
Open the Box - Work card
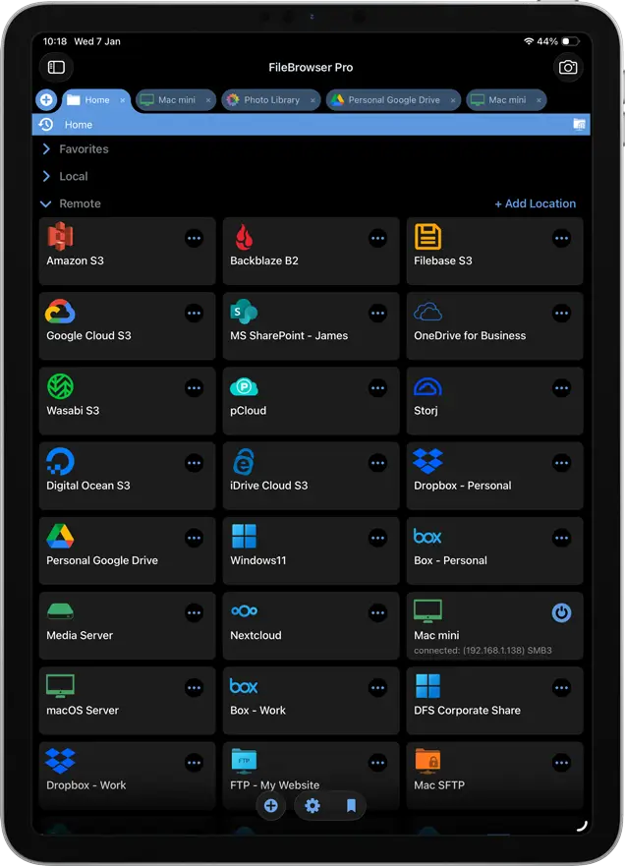click(311, 700)
